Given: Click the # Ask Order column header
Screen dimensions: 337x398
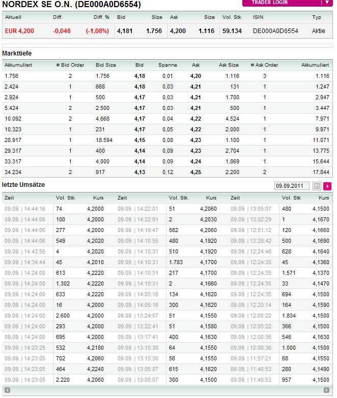Looking at the screenshot, I should [x=264, y=65].
